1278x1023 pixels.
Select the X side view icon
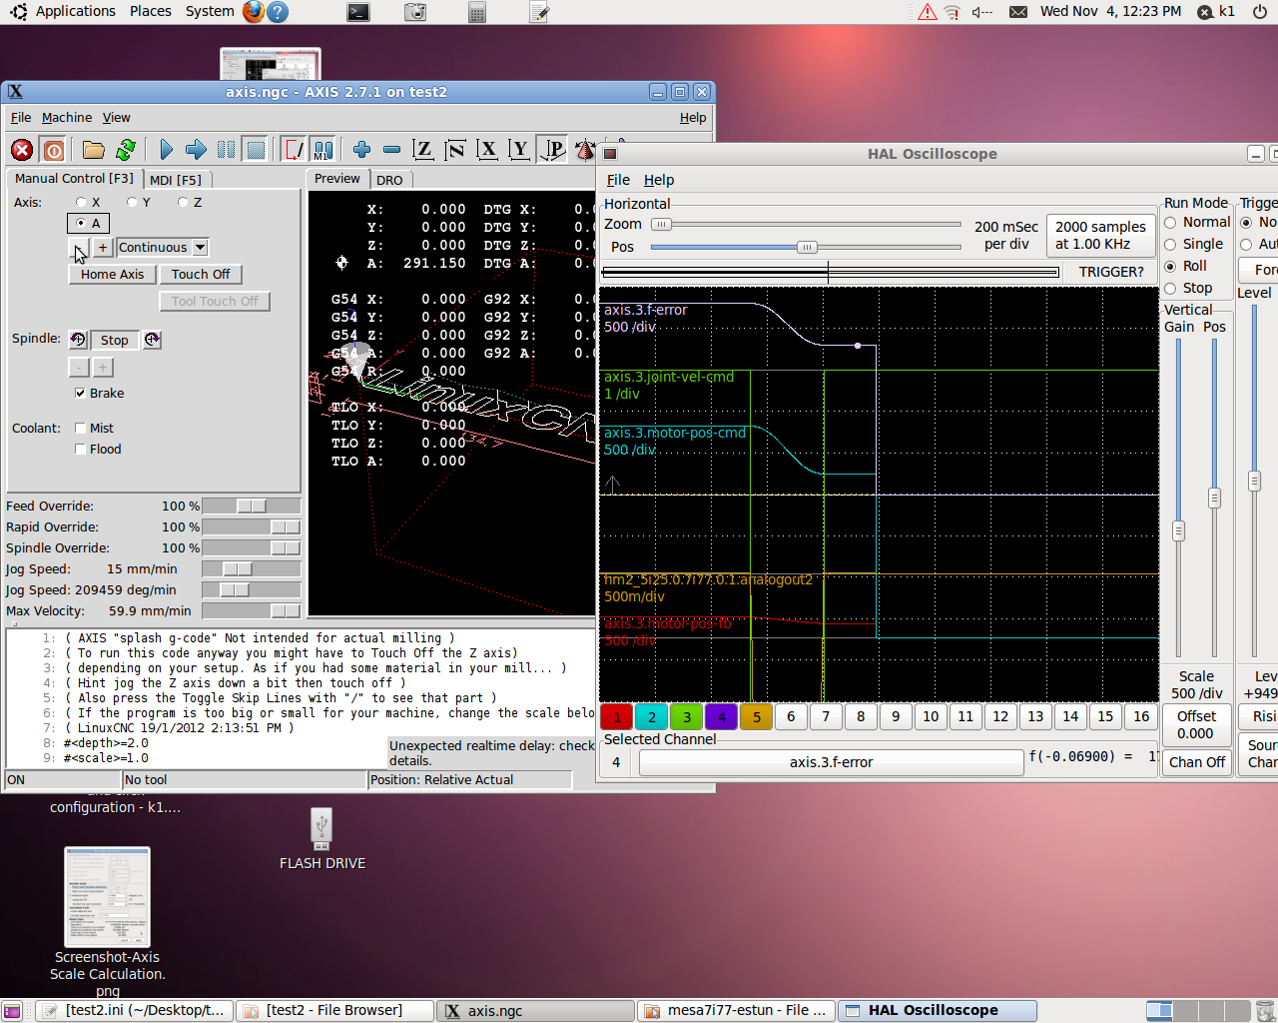pyautogui.click(x=487, y=150)
